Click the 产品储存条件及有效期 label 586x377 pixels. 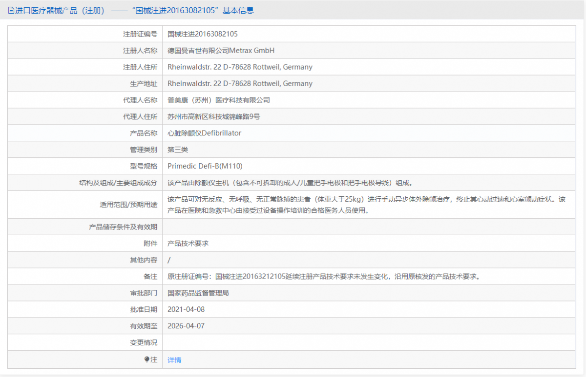tap(123, 227)
